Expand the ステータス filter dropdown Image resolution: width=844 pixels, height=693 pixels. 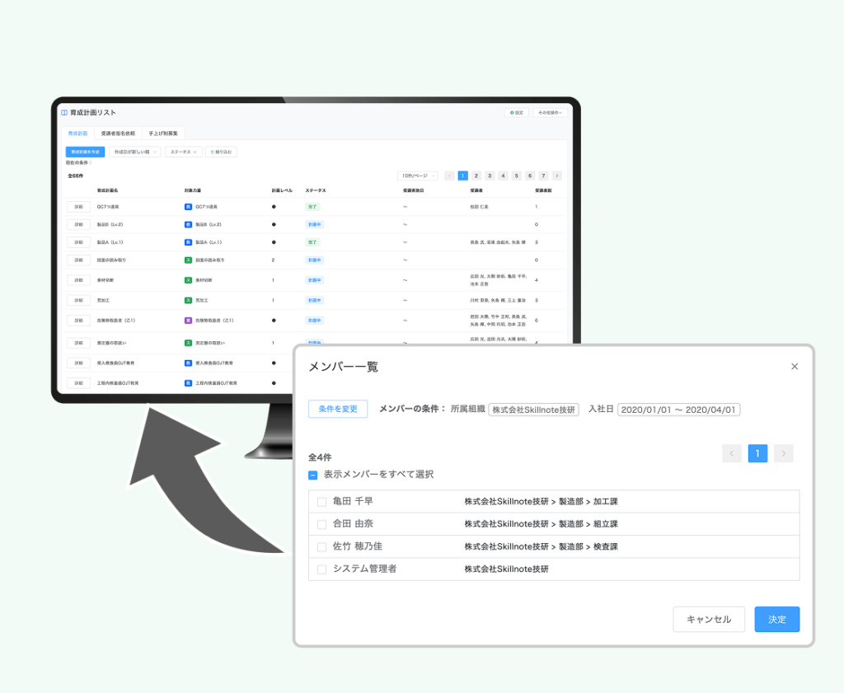183,152
